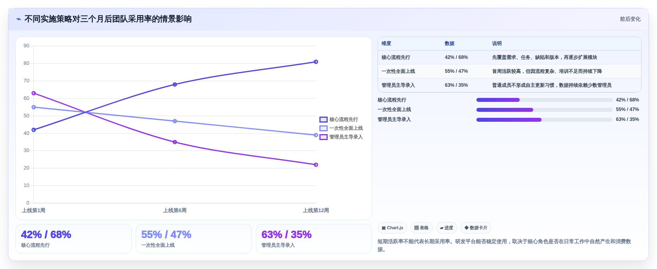Click the lightning icon beside the title

tap(19, 19)
